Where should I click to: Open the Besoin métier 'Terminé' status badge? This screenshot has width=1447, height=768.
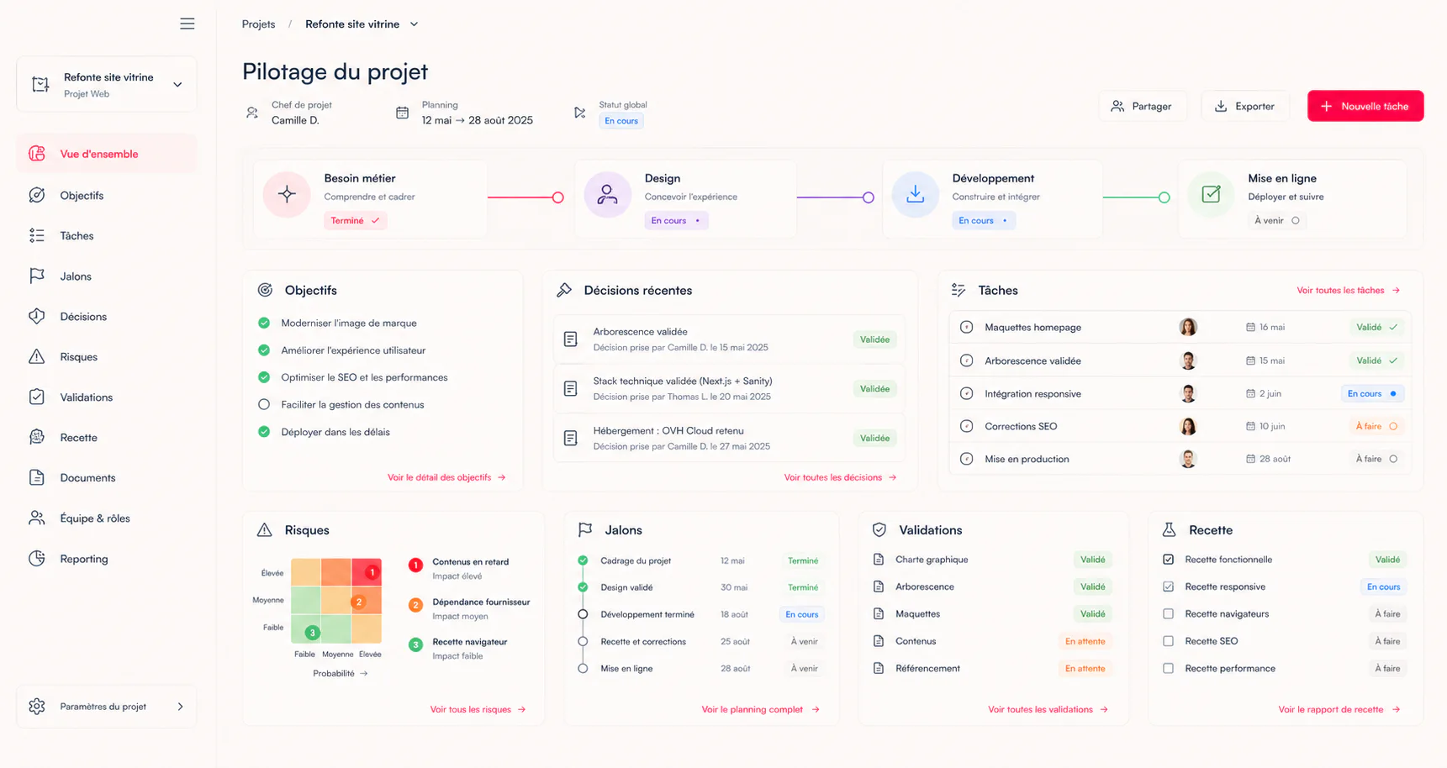[356, 220]
